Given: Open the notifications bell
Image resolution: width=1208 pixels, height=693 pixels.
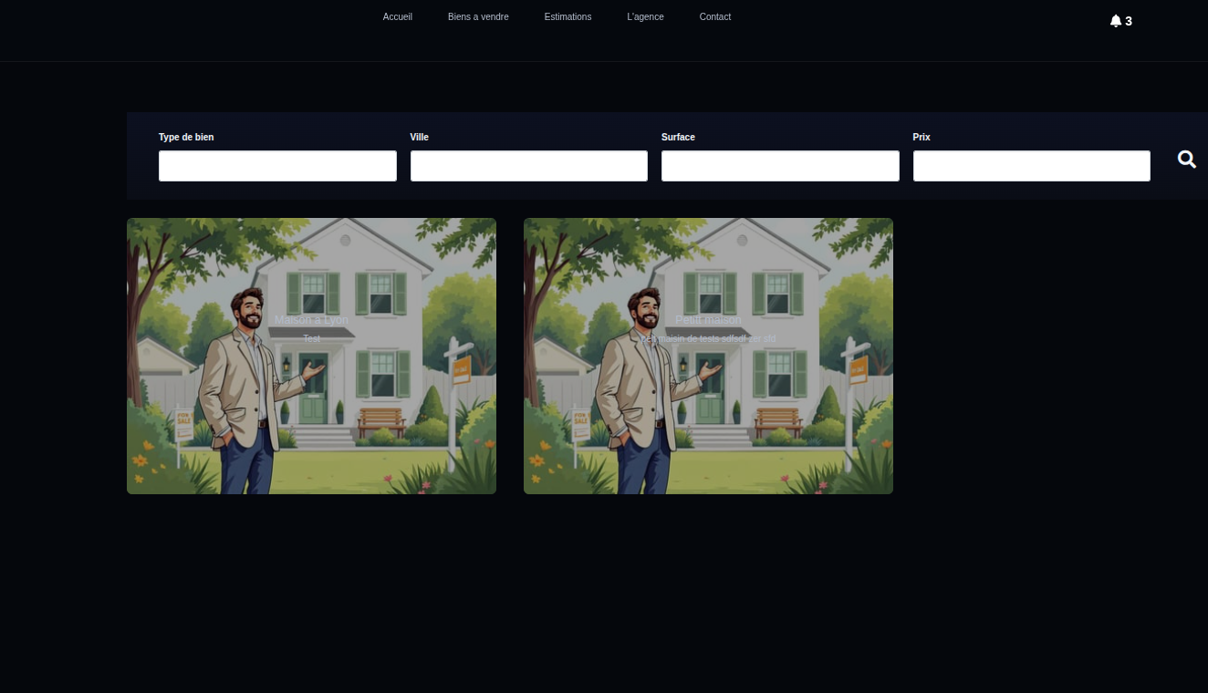Looking at the screenshot, I should (x=1115, y=20).
